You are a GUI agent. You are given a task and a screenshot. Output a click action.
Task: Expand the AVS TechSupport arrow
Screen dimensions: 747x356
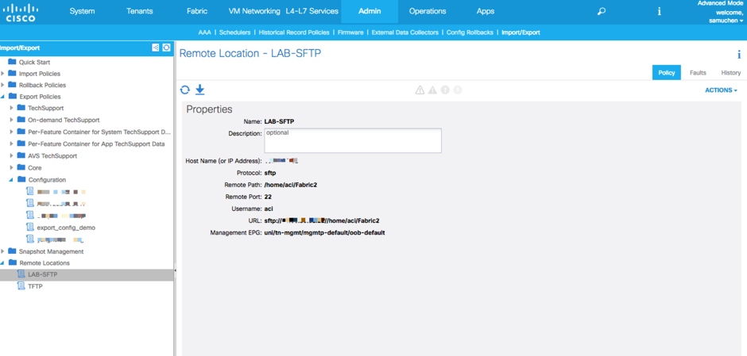(11, 155)
